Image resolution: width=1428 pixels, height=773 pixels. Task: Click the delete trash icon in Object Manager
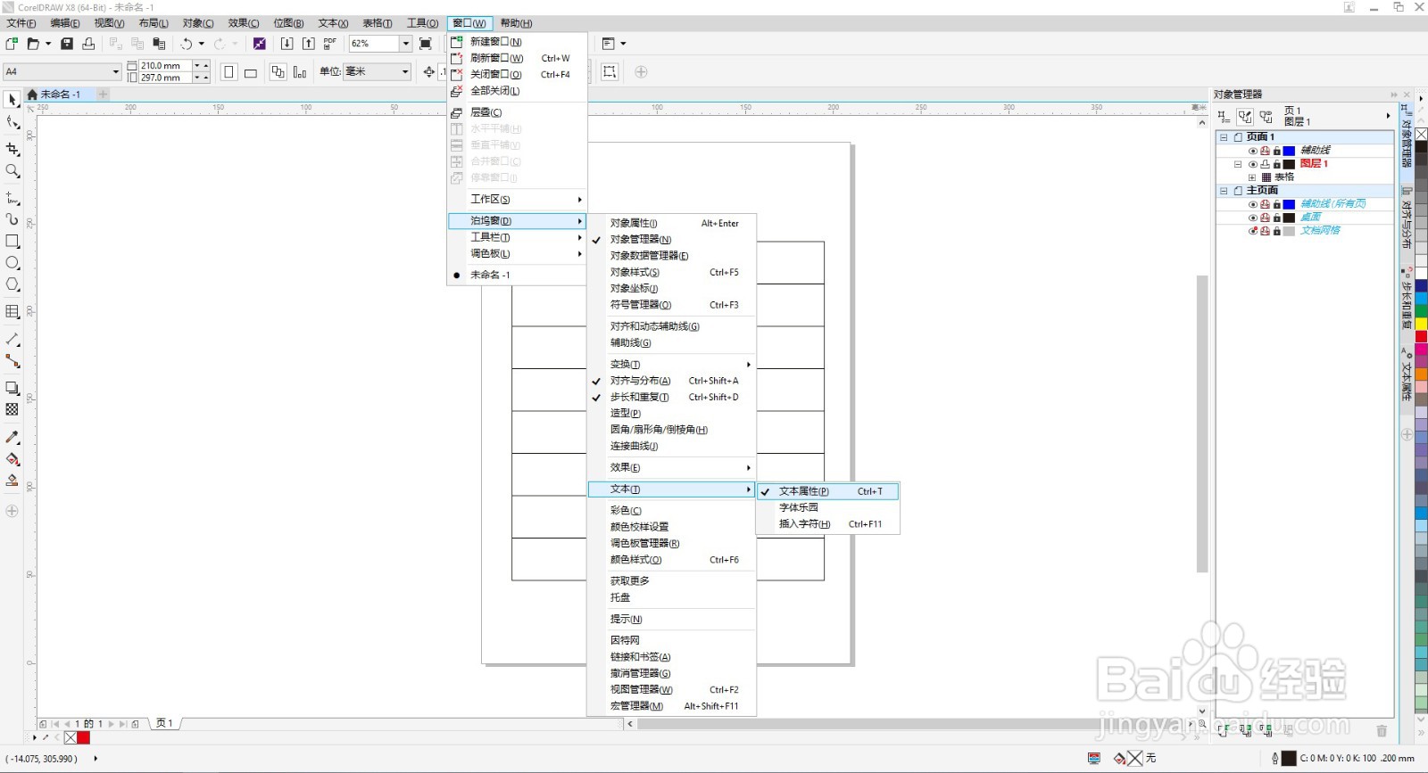pos(1382,730)
